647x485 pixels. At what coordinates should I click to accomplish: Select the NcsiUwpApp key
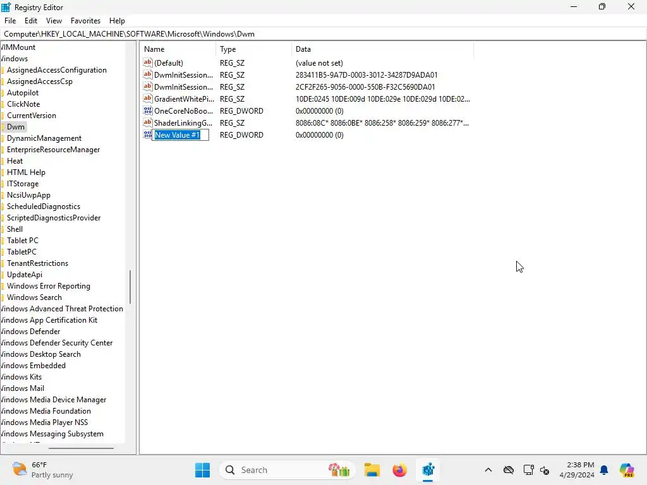(x=28, y=195)
